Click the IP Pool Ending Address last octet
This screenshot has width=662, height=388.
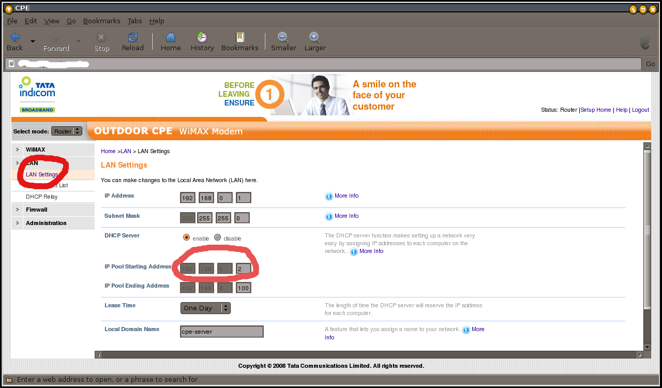pyautogui.click(x=243, y=288)
